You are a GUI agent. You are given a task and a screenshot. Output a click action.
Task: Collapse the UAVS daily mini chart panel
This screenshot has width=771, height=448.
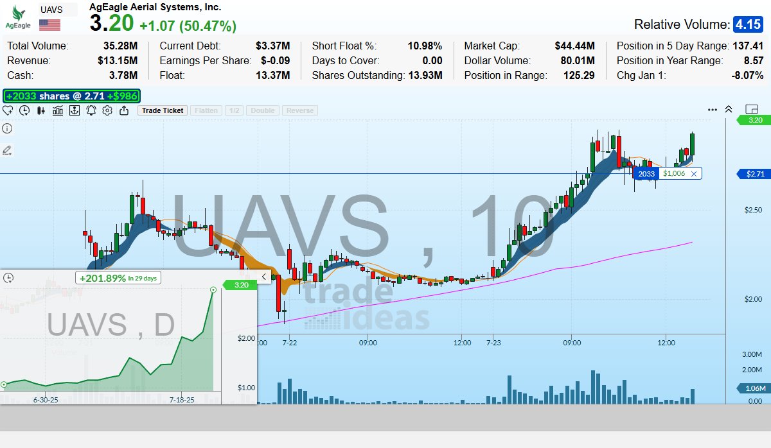[x=263, y=277]
